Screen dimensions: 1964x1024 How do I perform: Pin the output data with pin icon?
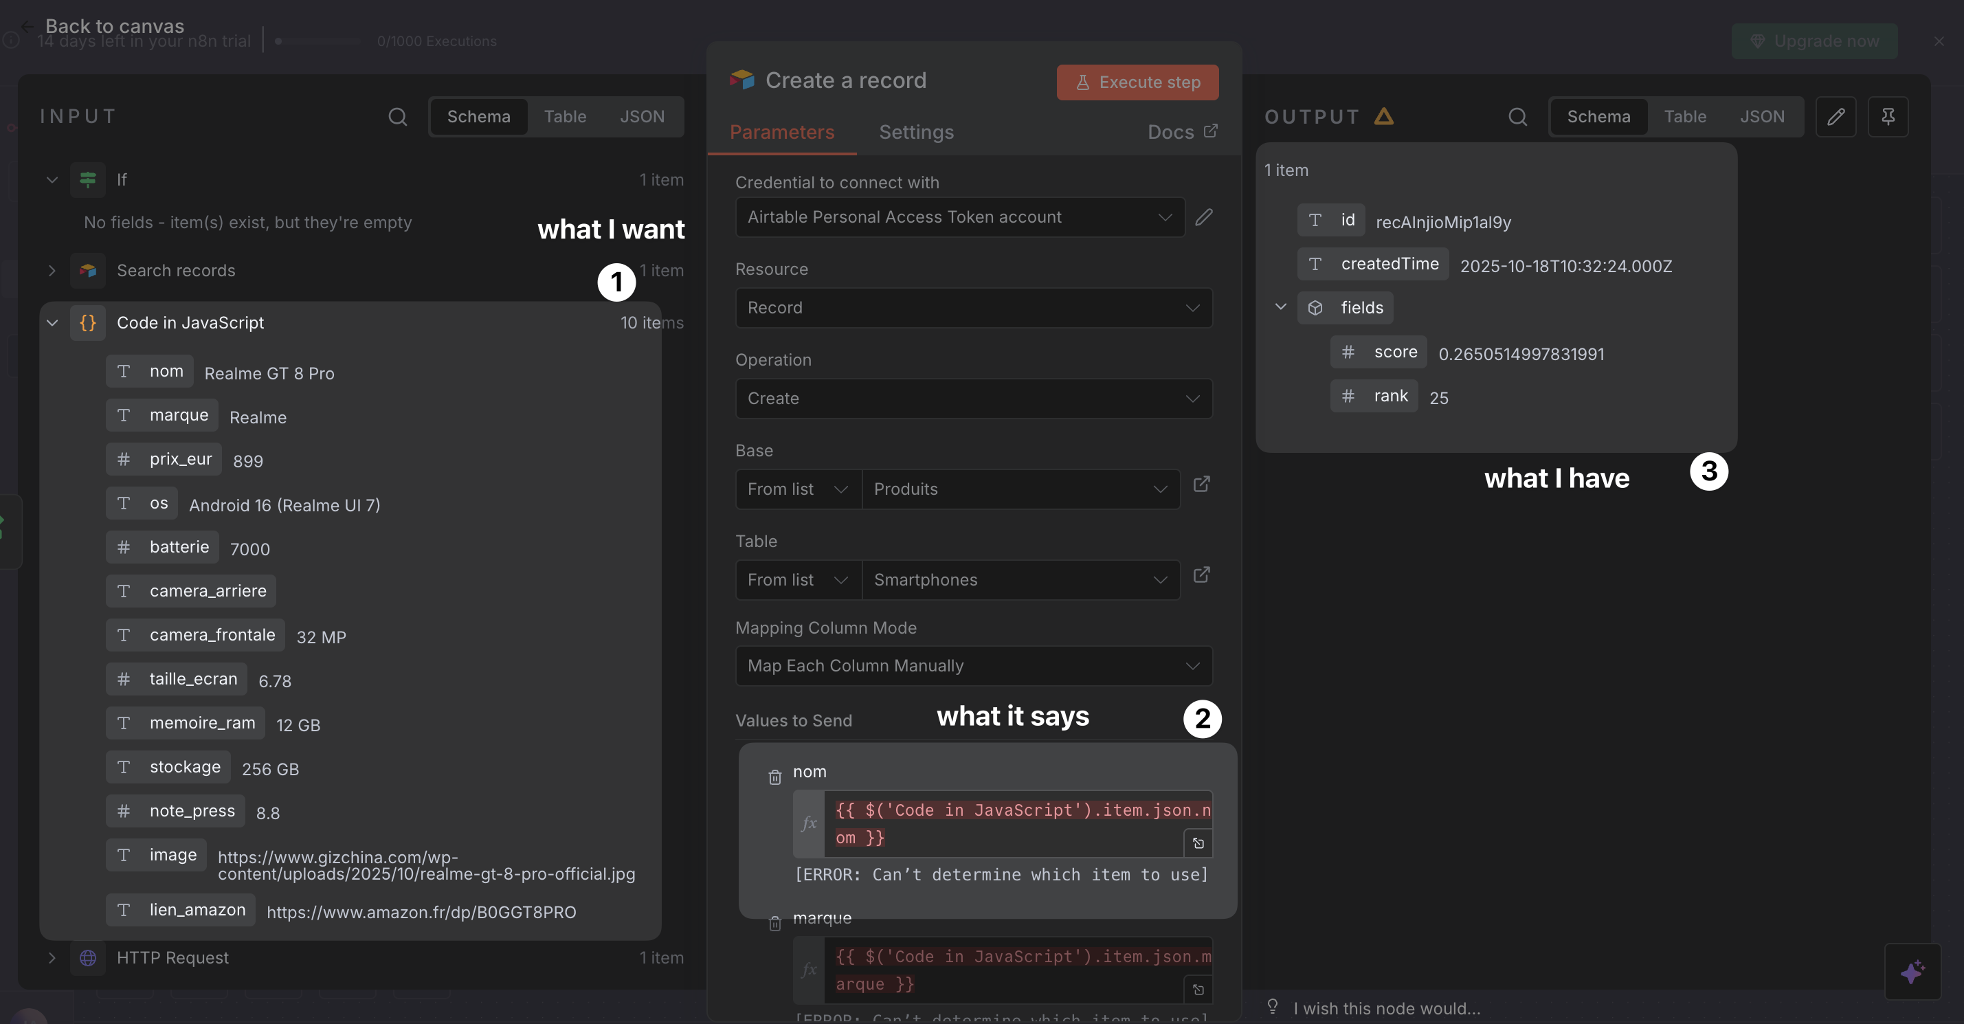click(x=1888, y=117)
